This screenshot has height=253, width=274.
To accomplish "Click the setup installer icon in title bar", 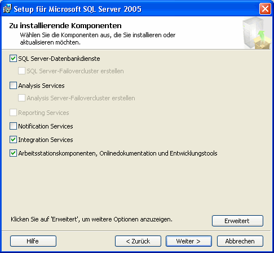I will [x=7, y=9].
